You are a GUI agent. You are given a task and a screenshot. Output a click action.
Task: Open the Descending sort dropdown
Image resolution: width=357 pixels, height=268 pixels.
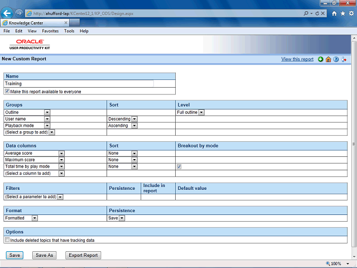[x=134, y=119]
